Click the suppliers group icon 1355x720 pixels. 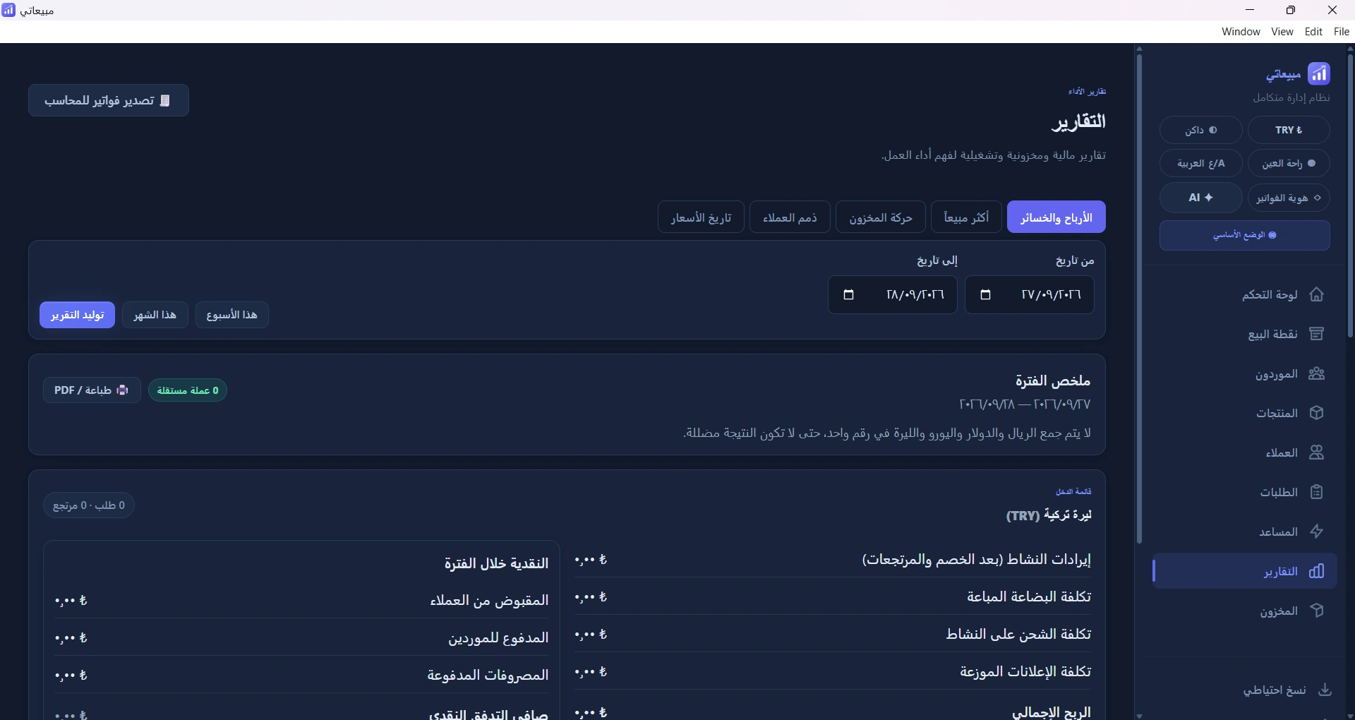tap(1317, 374)
